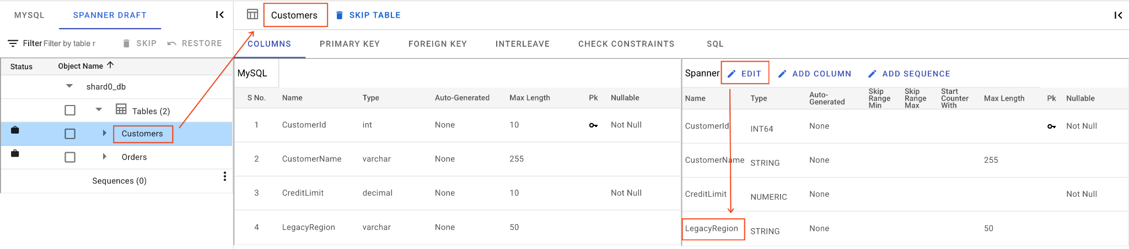Collapse the Tables (2) group
The height and width of the screenshot is (249, 1129).
99,110
